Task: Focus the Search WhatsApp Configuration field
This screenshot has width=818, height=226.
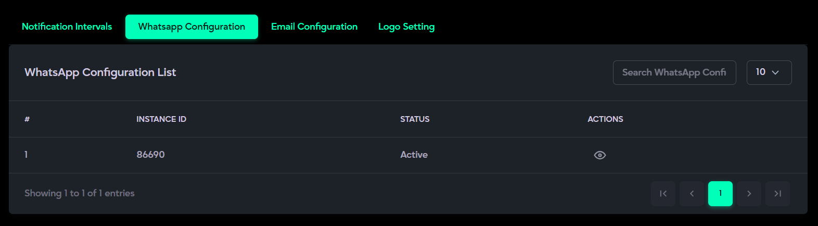Action: tap(674, 72)
